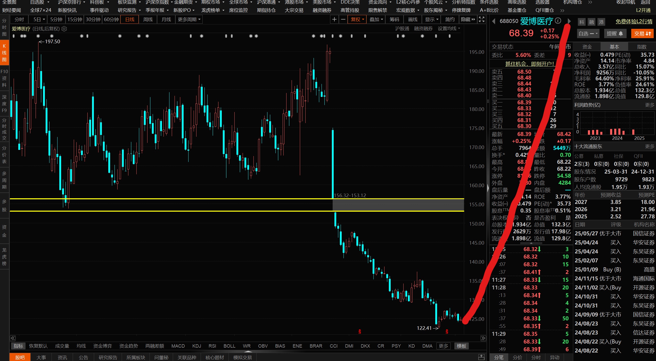Switch to the 分笔 tab
Screen dimensions: 656x361
coord(499,357)
